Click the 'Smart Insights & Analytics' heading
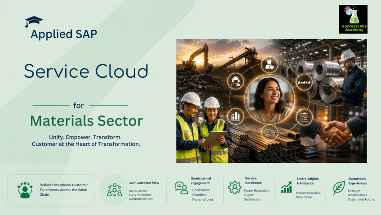The width and height of the screenshot is (381, 215). 307,181
